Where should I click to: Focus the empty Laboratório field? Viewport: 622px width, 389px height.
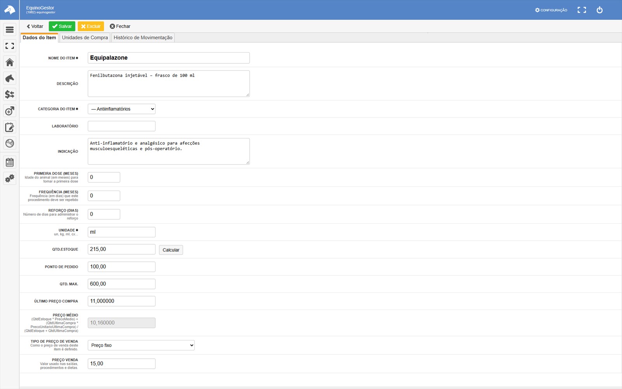122,126
